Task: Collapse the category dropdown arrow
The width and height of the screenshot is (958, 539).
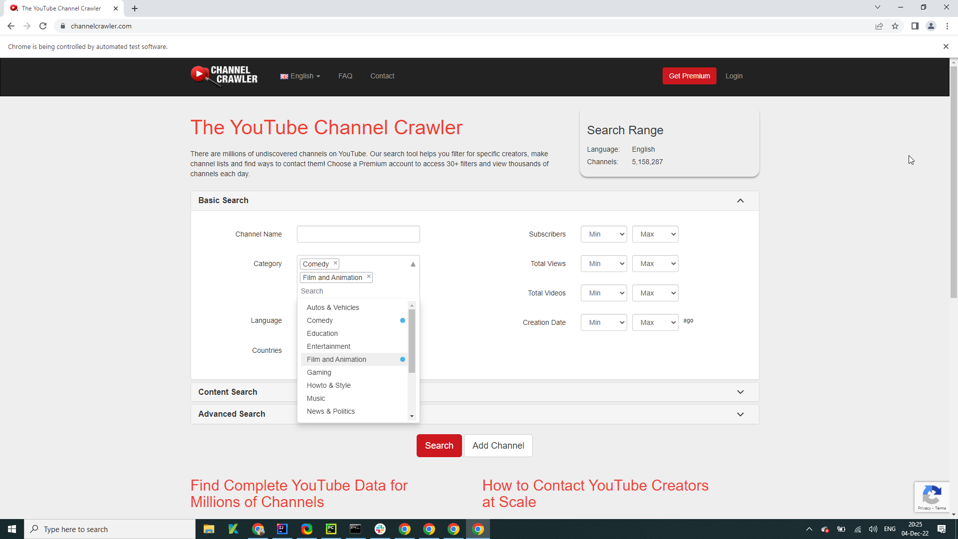Action: 413,264
